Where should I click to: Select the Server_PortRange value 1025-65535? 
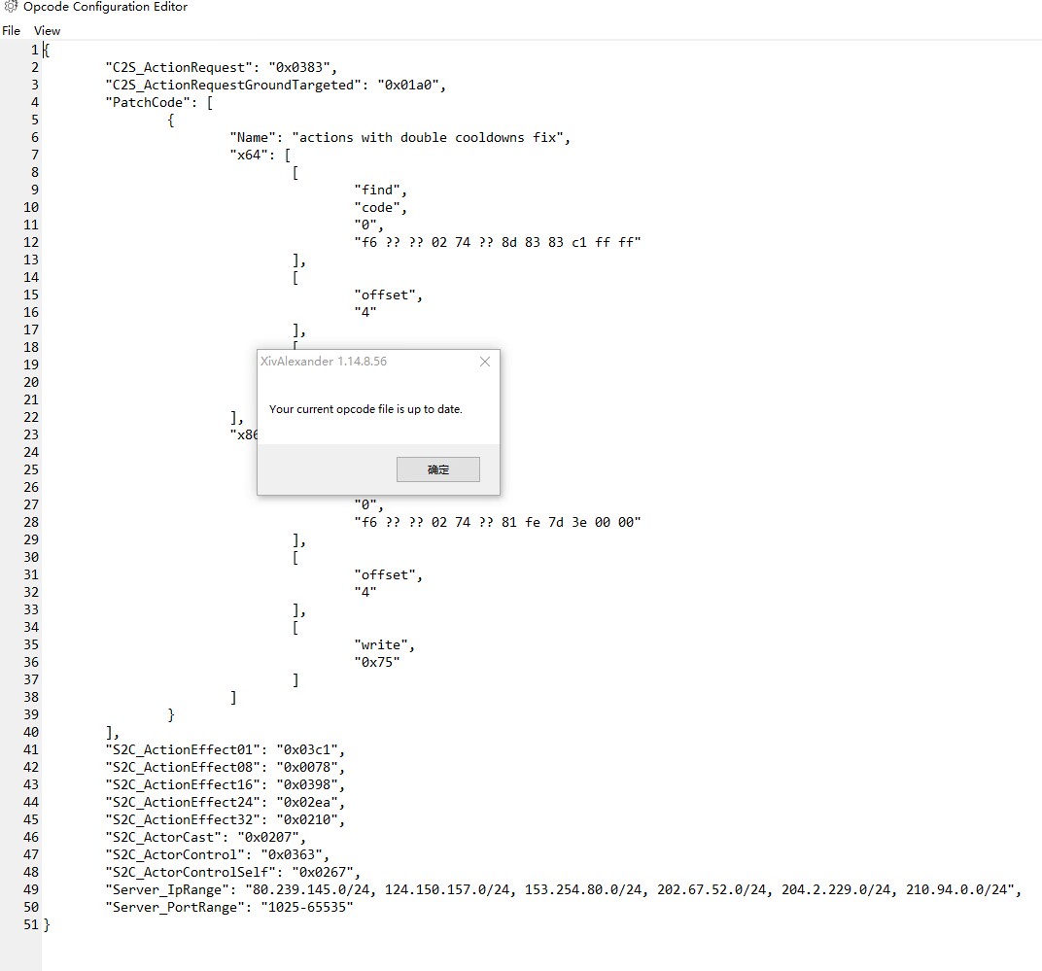(x=306, y=907)
